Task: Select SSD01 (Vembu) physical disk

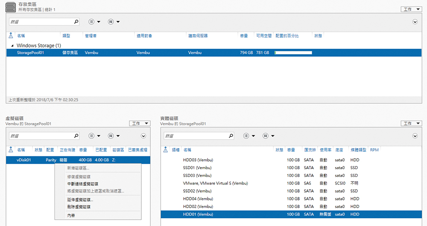Action: point(291,167)
